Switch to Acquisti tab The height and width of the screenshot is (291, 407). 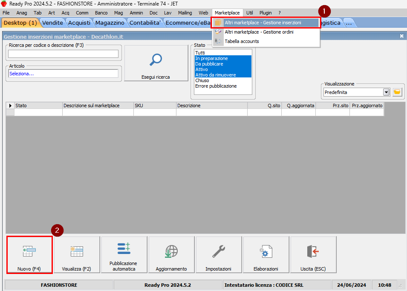79,23
